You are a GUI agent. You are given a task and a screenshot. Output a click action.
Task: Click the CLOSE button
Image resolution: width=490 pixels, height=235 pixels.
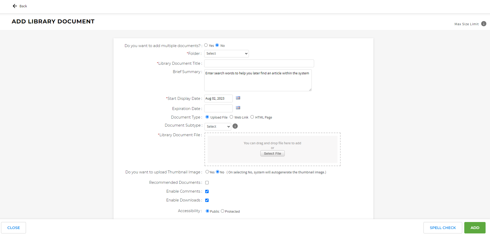(14, 228)
